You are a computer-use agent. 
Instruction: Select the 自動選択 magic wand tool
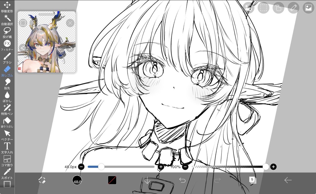point(7,20)
